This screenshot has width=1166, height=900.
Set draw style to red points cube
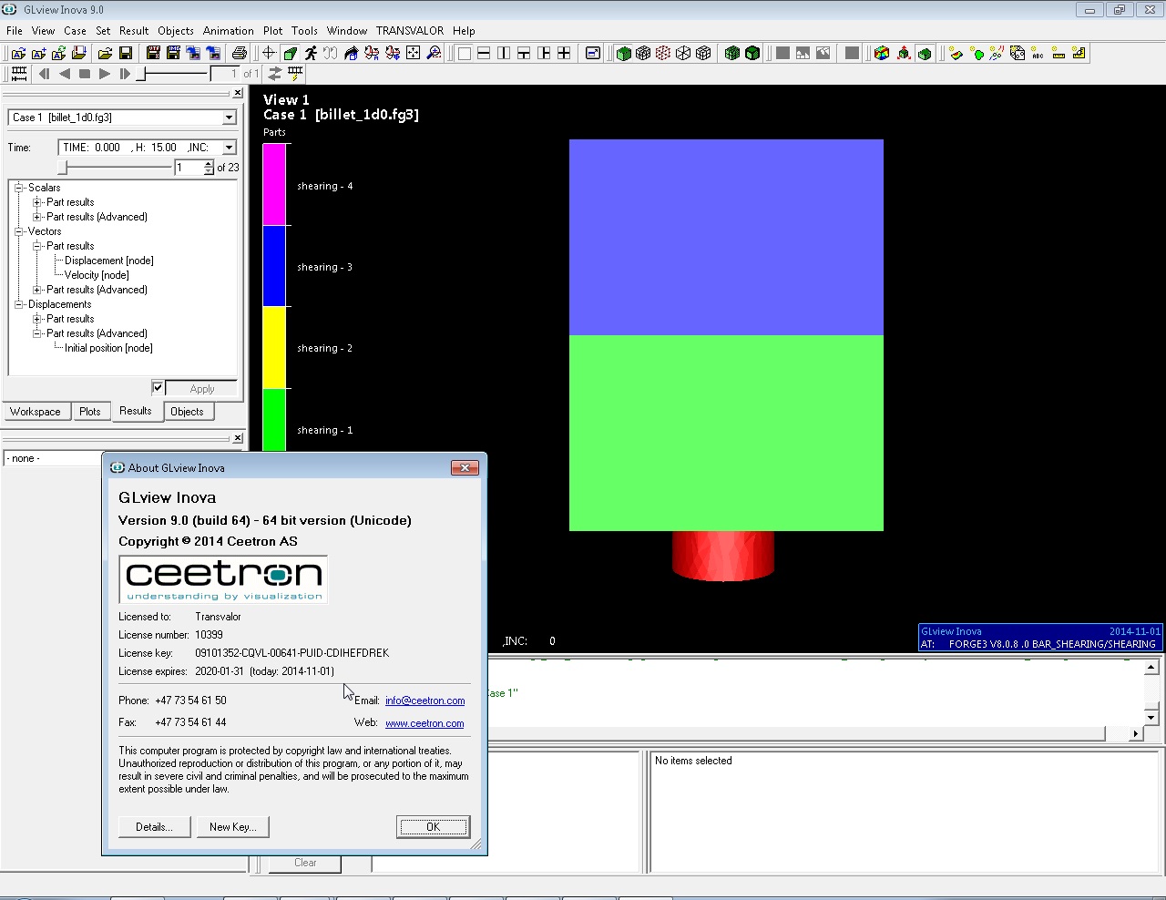tap(663, 53)
